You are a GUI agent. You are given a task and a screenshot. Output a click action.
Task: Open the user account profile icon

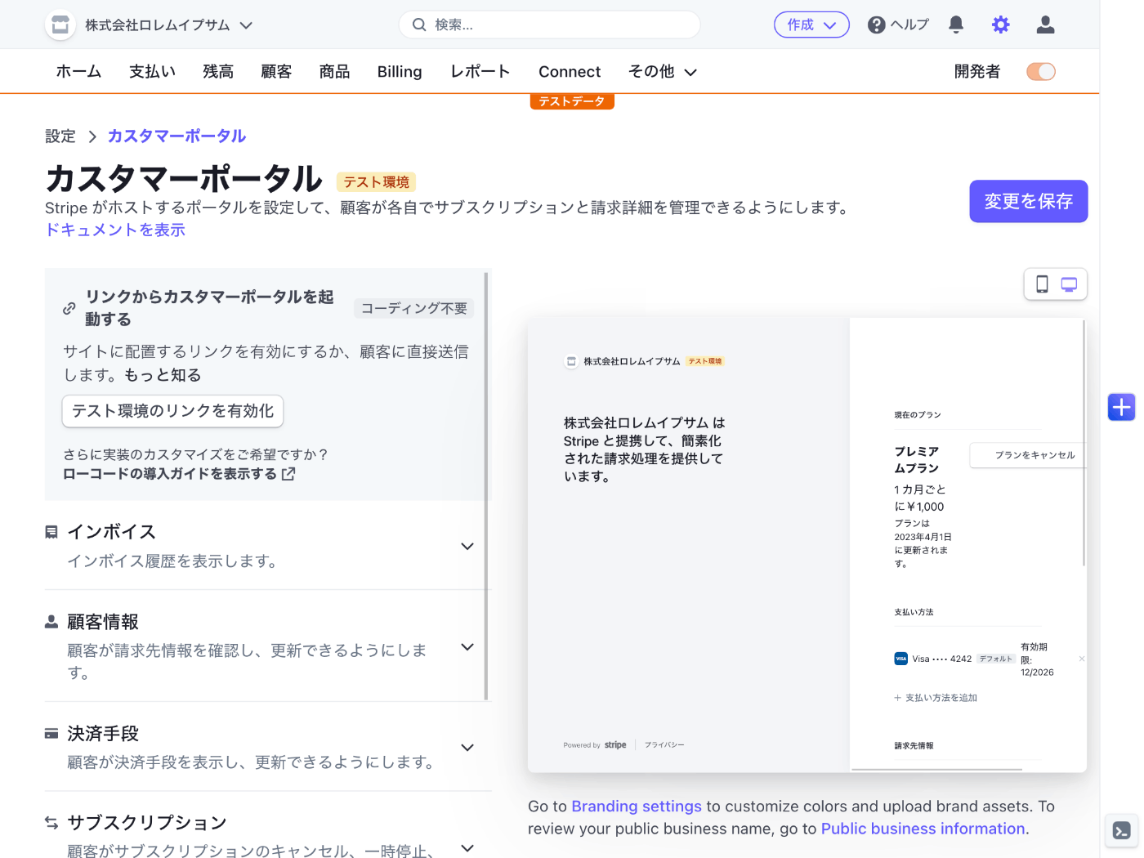[x=1045, y=25]
